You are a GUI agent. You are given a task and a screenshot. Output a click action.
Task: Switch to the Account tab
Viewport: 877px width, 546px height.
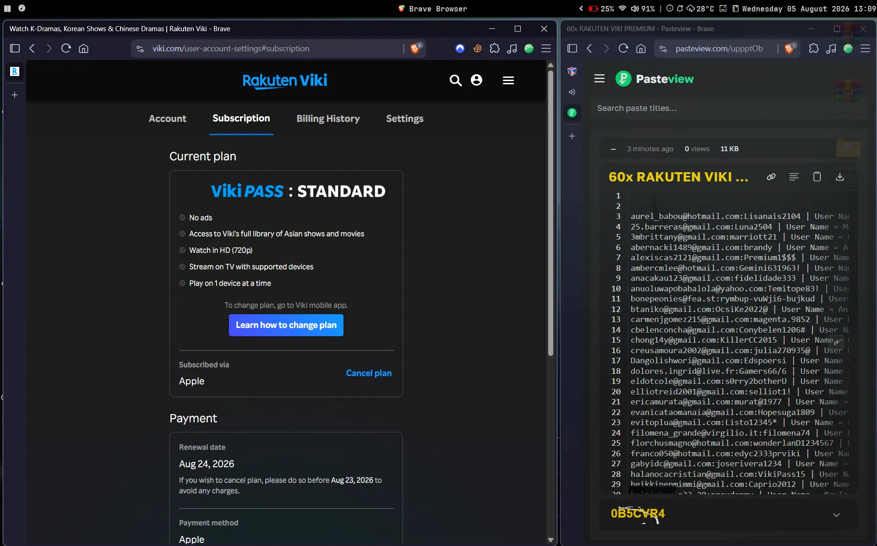[168, 119]
